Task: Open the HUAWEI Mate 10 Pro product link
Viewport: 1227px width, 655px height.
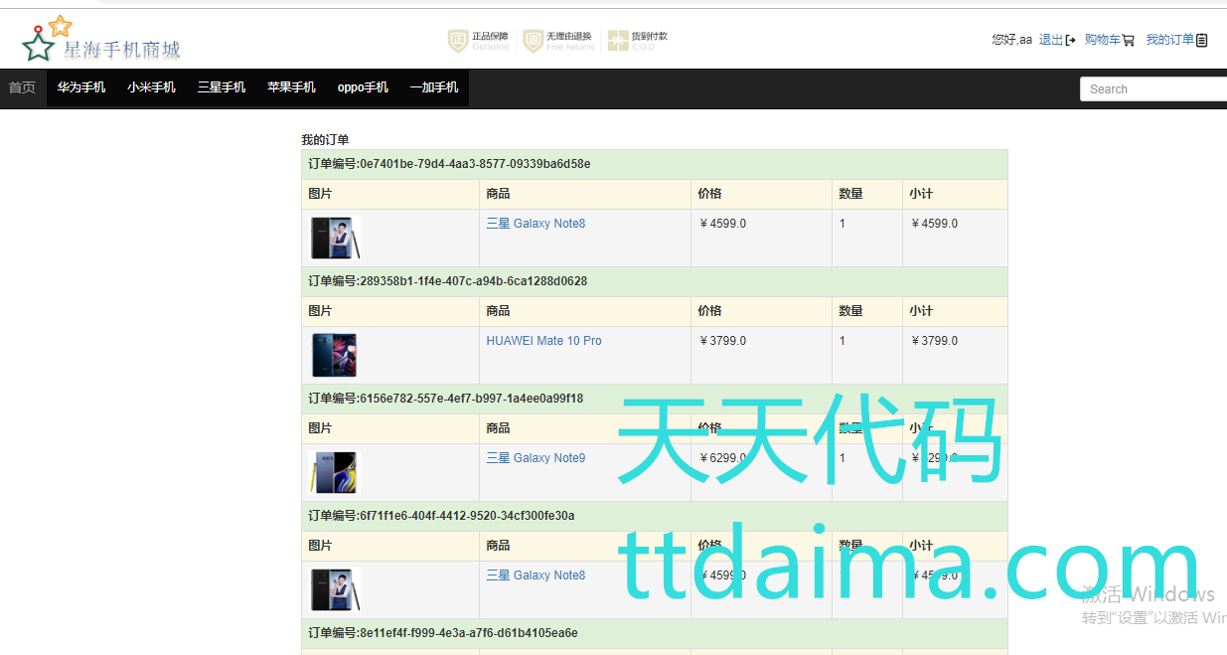Action: click(543, 341)
